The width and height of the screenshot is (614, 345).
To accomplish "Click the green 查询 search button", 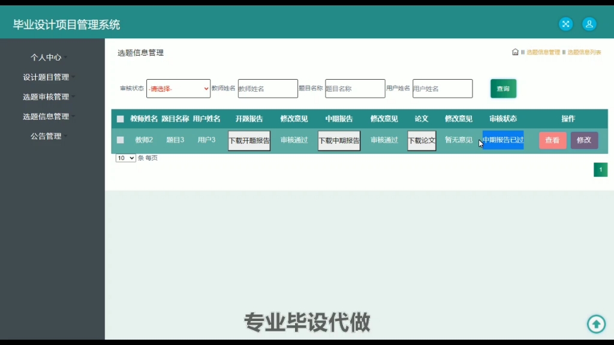I will 503,88.
